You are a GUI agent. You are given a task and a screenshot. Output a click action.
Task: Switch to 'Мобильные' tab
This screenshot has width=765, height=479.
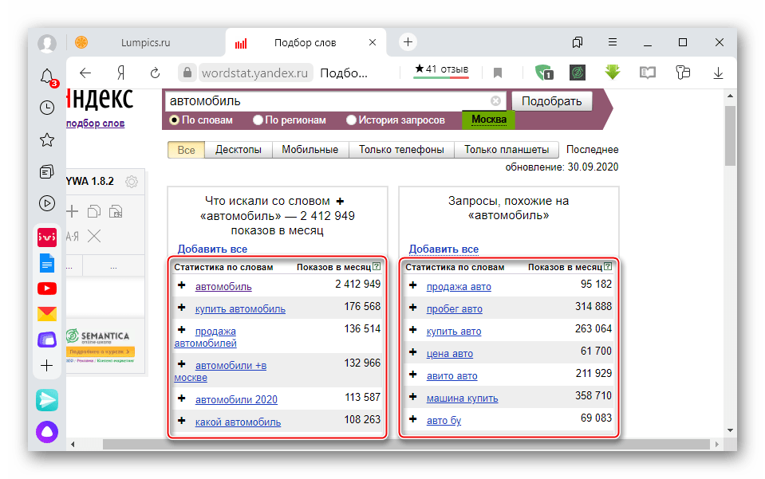click(x=310, y=150)
